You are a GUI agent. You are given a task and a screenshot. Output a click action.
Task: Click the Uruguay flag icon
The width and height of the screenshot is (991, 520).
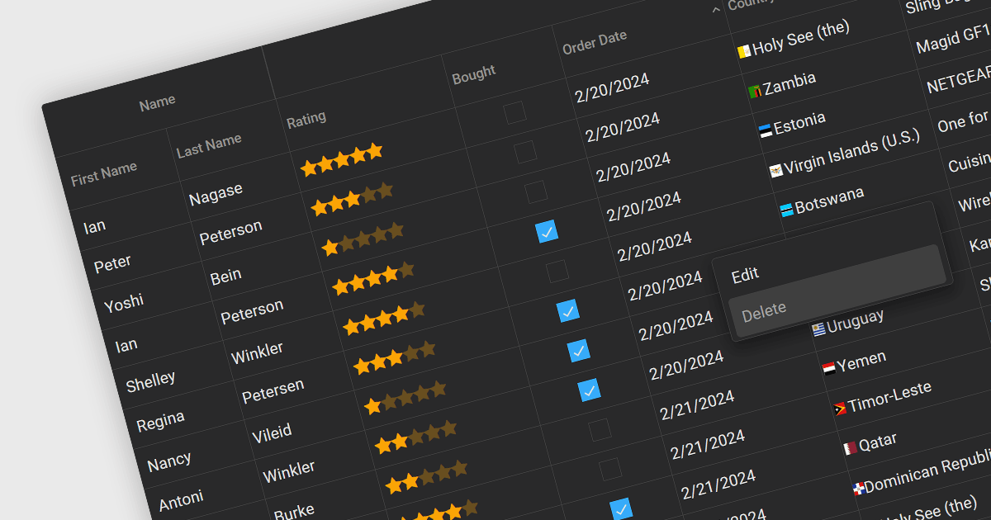coord(818,329)
